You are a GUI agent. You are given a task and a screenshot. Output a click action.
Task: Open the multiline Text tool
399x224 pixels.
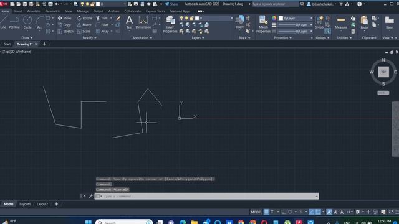click(x=129, y=22)
